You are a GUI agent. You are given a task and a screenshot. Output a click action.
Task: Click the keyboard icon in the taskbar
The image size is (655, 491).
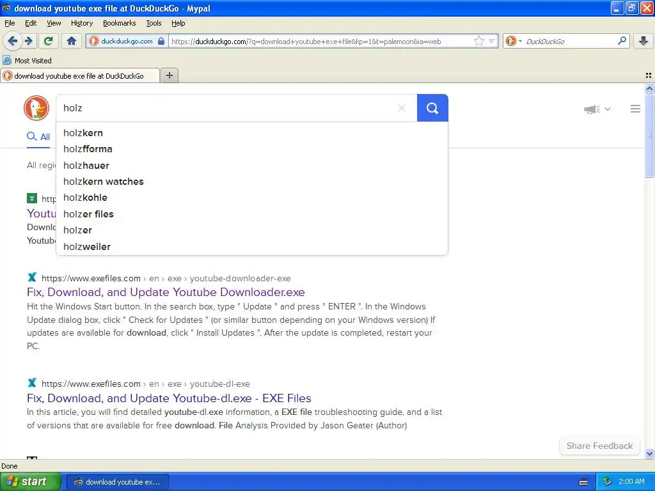coord(583,482)
